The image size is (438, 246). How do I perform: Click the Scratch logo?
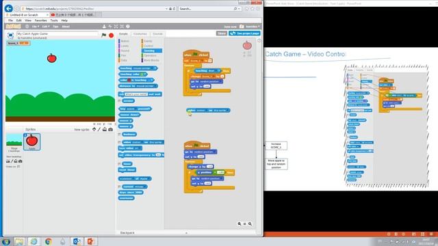14,27
